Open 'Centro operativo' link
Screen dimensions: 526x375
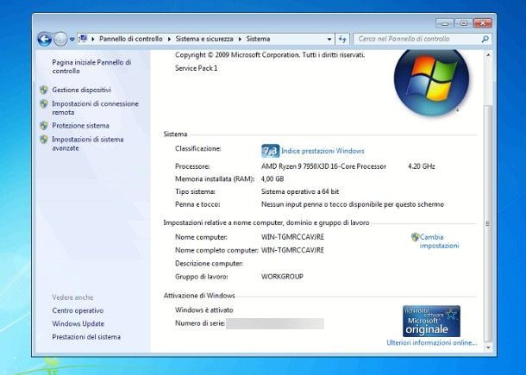78,310
